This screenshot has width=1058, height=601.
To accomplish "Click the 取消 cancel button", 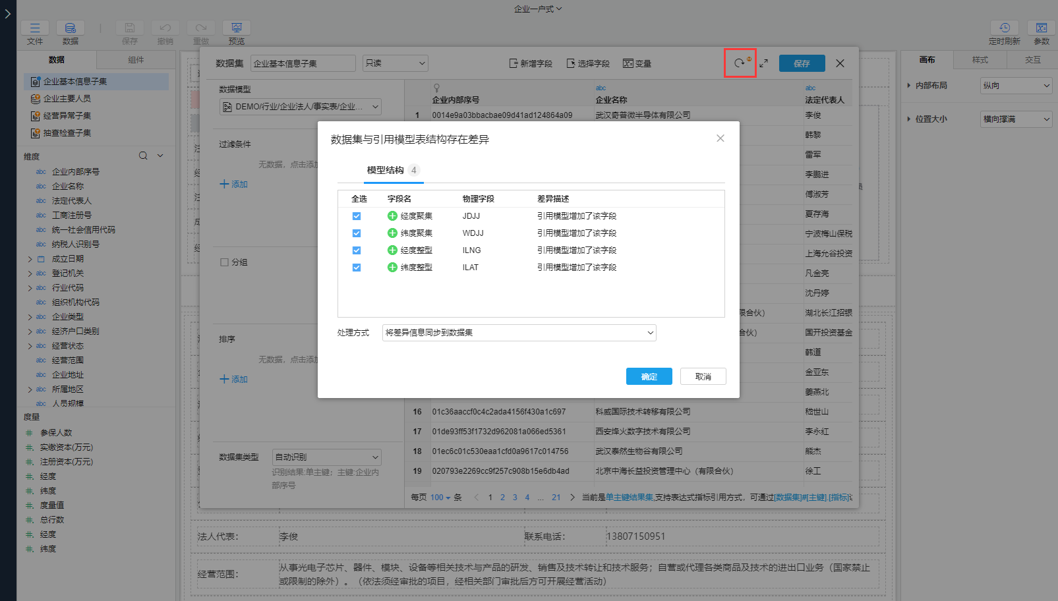I will pyautogui.click(x=703, y=376).
